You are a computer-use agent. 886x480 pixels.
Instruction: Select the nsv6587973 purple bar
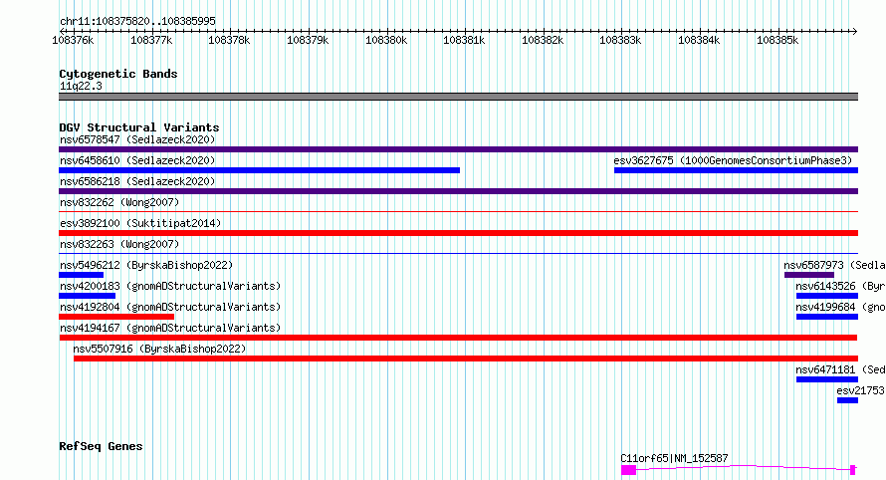[x=809, y=275]
